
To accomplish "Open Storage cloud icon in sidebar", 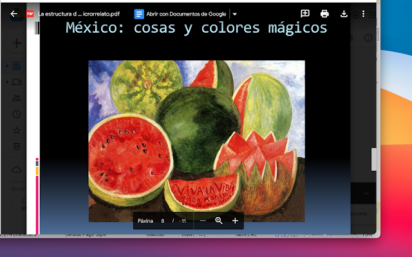I will pos(16,170).
